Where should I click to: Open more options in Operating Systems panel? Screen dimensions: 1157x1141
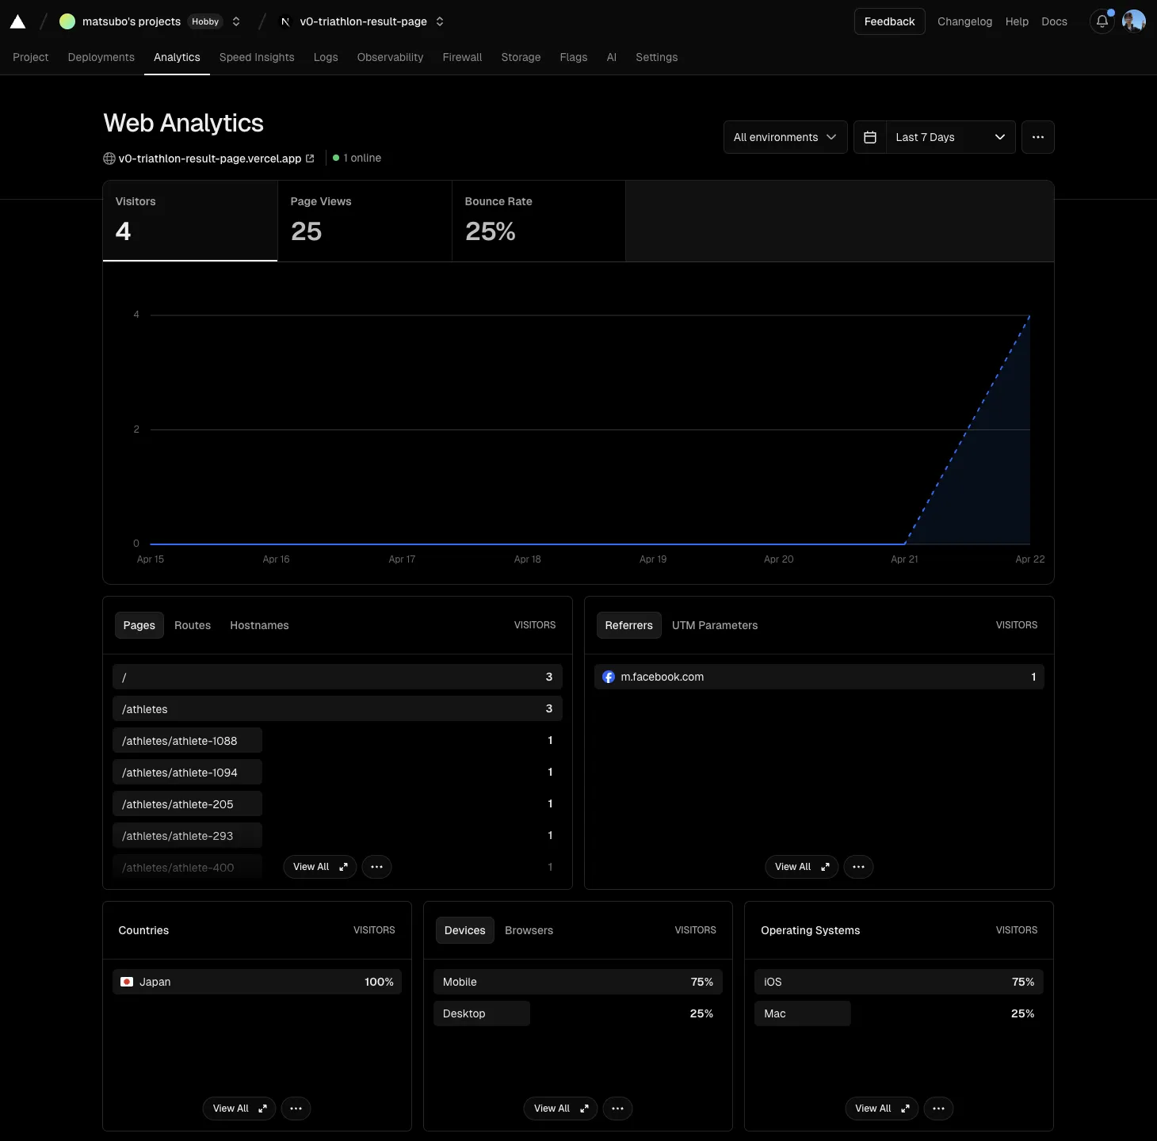point(938,1109)
